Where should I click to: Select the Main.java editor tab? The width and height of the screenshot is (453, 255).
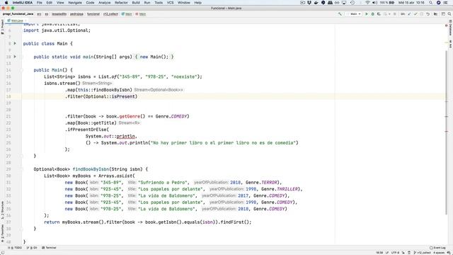(17, 21)
